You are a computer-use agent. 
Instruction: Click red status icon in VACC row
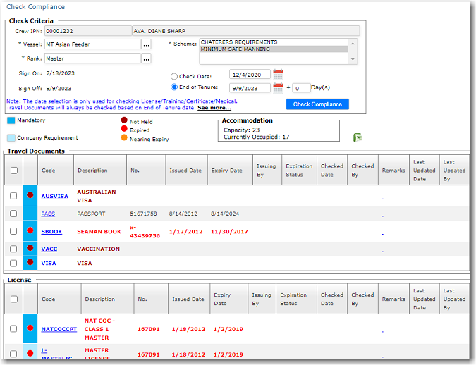30,248
